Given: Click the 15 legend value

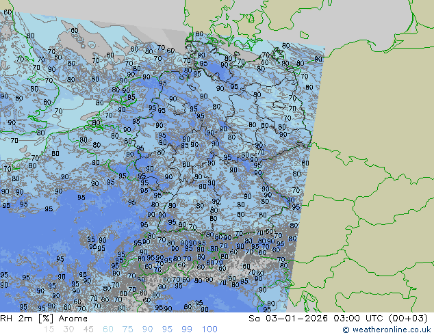Looking at the screenshot, I should click(x=49, y=330).
